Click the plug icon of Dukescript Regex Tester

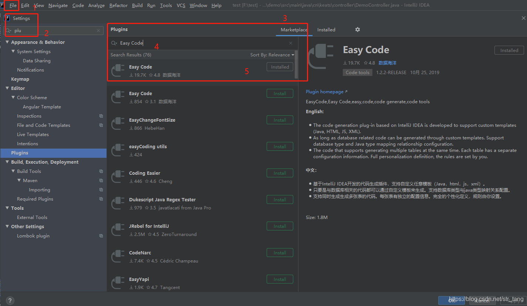[118, 203]
